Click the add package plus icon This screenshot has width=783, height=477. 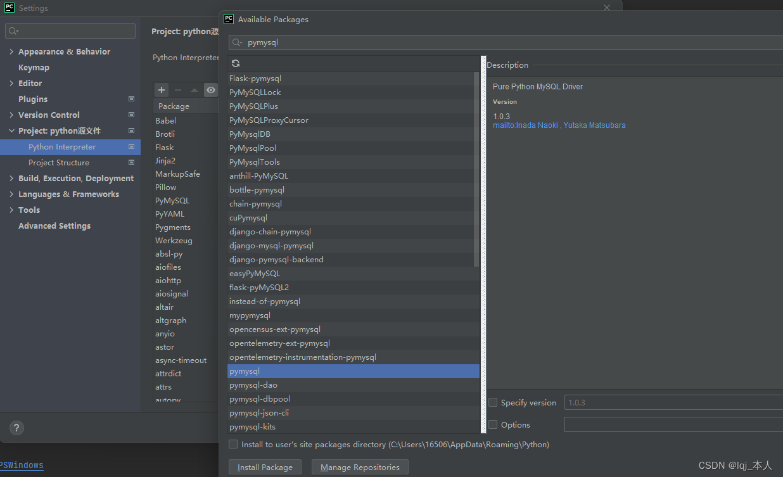[162, 90]
